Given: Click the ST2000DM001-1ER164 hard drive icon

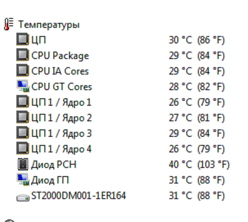Looking at the screenshot, I should (x=23, y=197).
